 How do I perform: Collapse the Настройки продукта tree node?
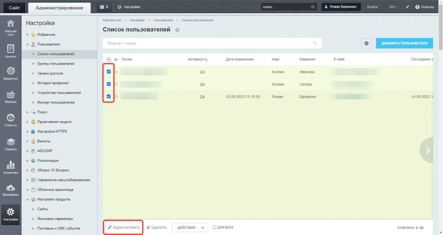click(x=28, y=199)
